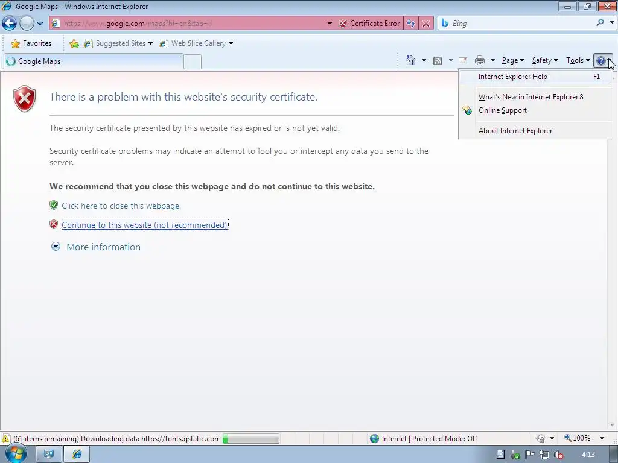This screenshot has height=463, width=618.
Task: Select Online Support from Help menu
Action: [536, 110]
